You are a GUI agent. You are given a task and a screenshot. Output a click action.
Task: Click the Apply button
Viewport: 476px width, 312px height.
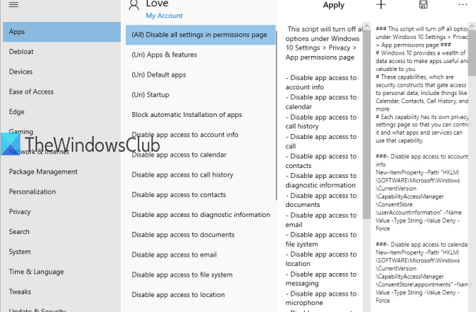(334, 5)
